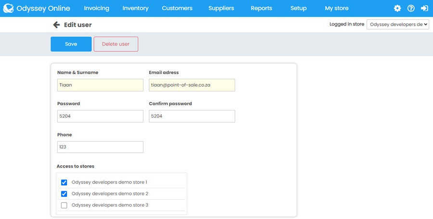Go to the My store menu
The width and height of the screenshot is (433, 219).
click(336, 8)
